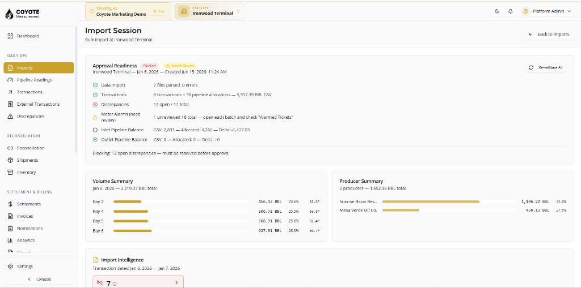
Task: Open External Transactions
Action: click(x=39, y=104)
